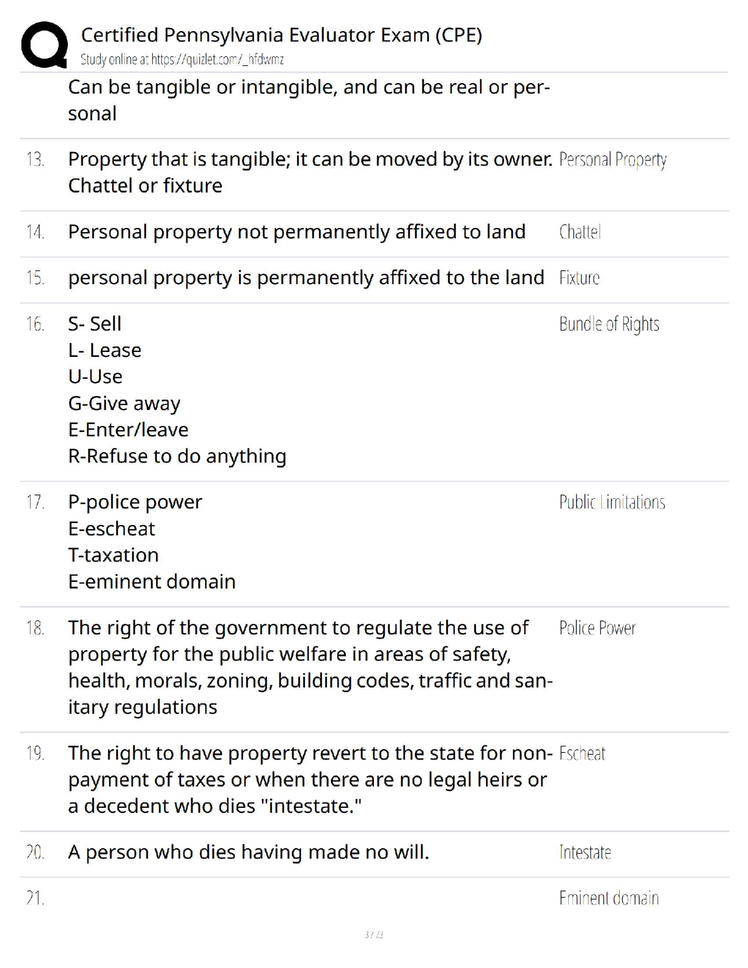Image resolution: width=748 pixels, height=968 pixels.
Task: Select the Public Limitations term
Action: pos(612,502)
